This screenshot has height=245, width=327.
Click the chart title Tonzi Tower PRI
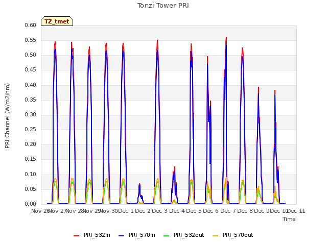pos(163,6)
